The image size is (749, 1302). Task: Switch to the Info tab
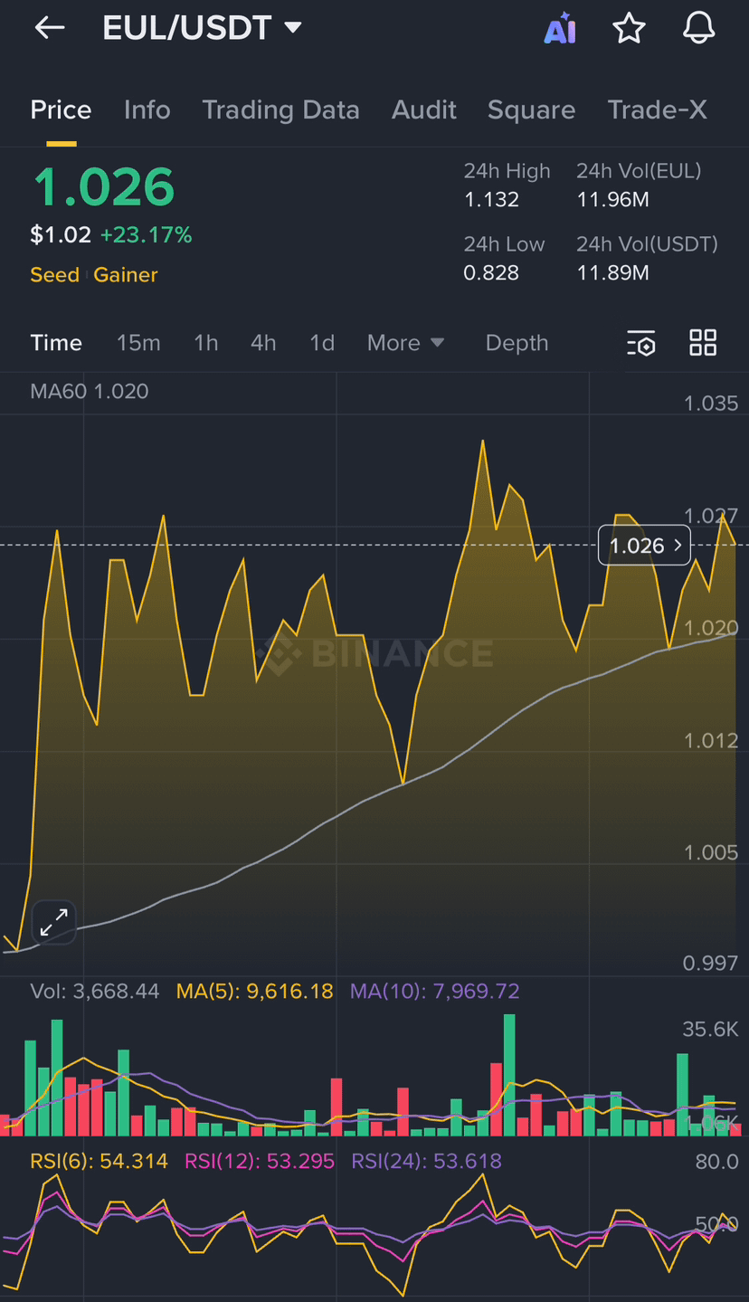[x=147, y=110]
